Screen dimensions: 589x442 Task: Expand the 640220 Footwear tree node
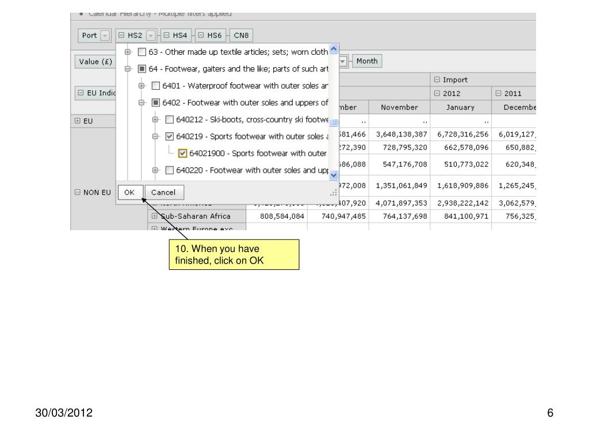click(x=155, y=170)
